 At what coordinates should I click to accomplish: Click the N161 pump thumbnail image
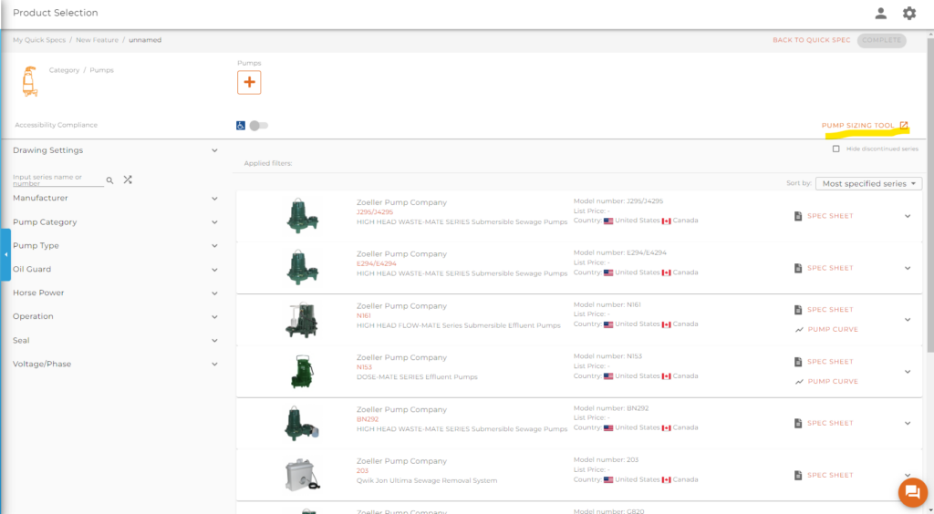[x=302, y=320]
